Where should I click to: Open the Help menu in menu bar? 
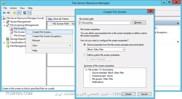[x=30, y=8]
